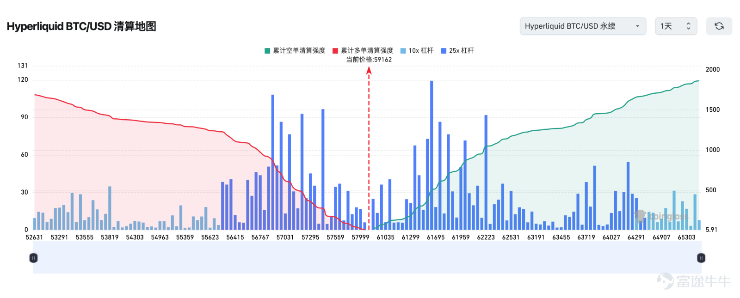Click the x-axis label 53819
This screenshot has width=740, height=298.
click(110, 237)
